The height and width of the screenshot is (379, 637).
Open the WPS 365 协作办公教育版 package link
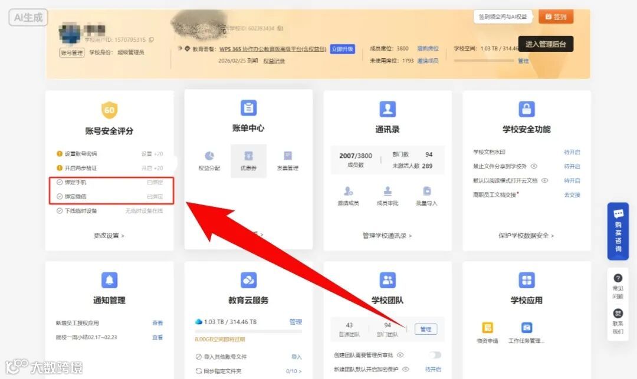pyautogui.click(x=273, y=49)
